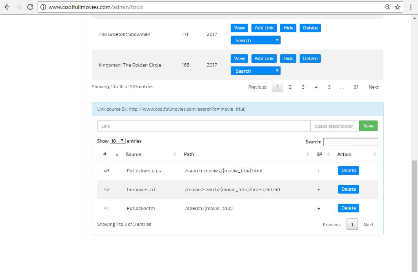Bookmark page using star icon
Viewport: 418px width, 272px height.
coord(398,7)
